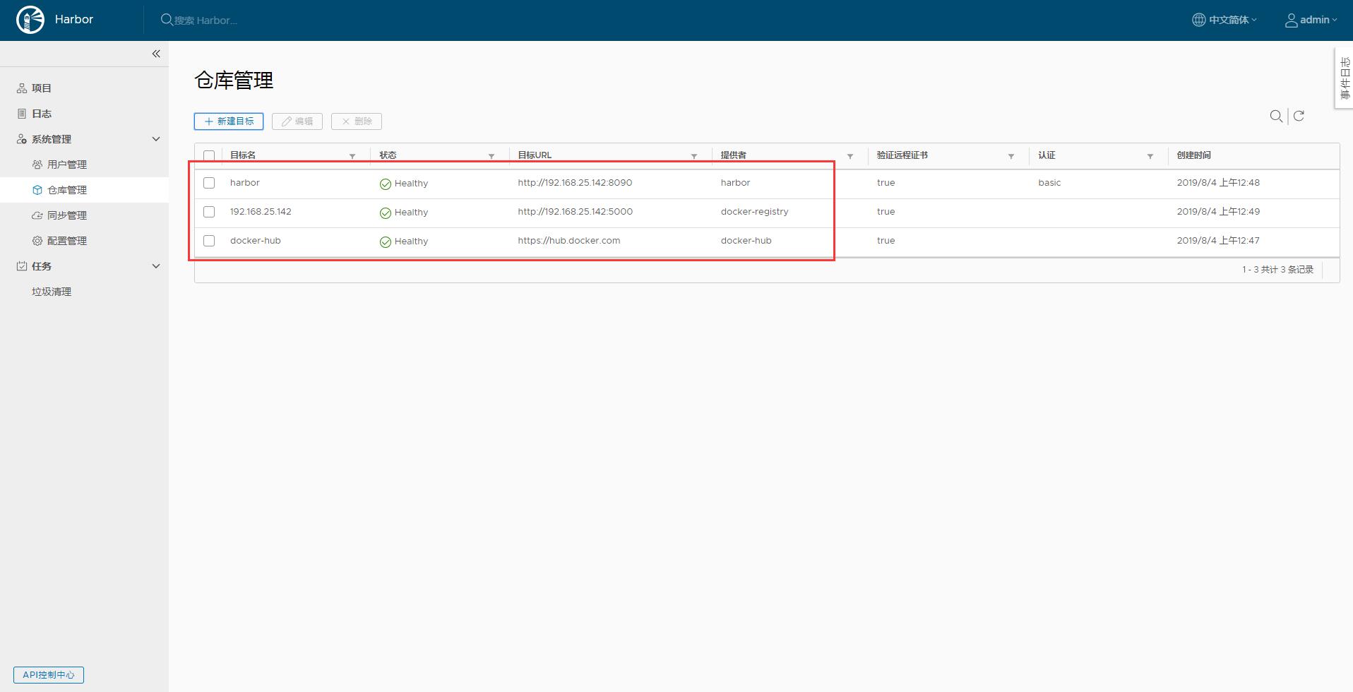Open the admin account dropdown
1353x692 pixels.
(x=1311, y=20)
